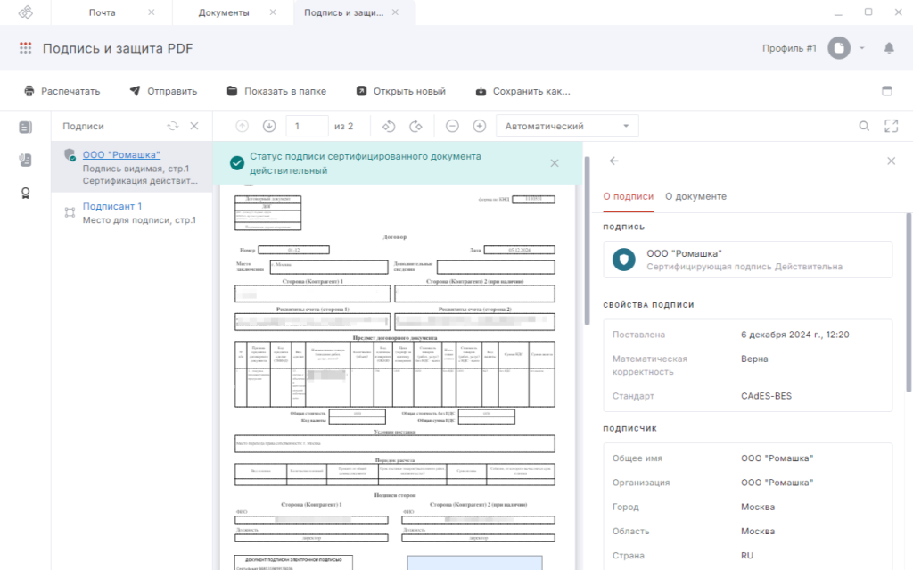Image resolution: width=913 pixels, height=570 pixels.
Task: Rotate the document counterclockwise
Action: tap(389, 127)
